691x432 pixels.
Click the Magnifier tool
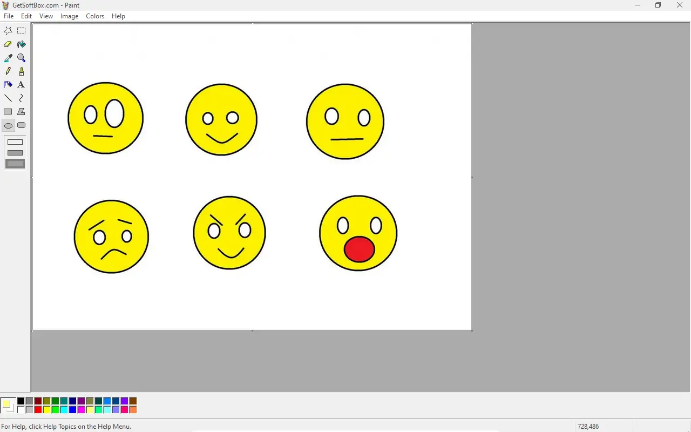pyautogui.click(x=21, y=58)
